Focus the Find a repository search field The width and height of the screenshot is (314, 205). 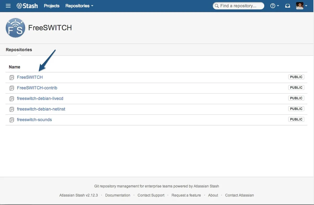coord(239,6)
